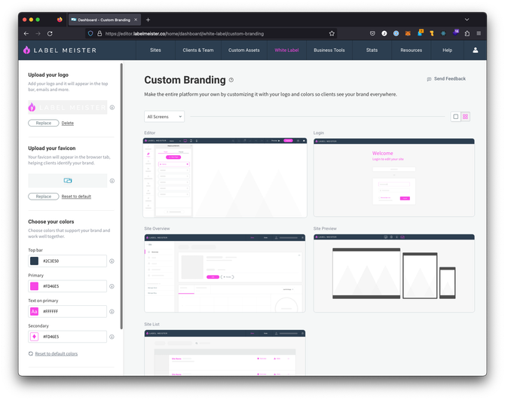
Task: Click Top bar color swatch
Action: pyautogui.click(x=34, y=261)
